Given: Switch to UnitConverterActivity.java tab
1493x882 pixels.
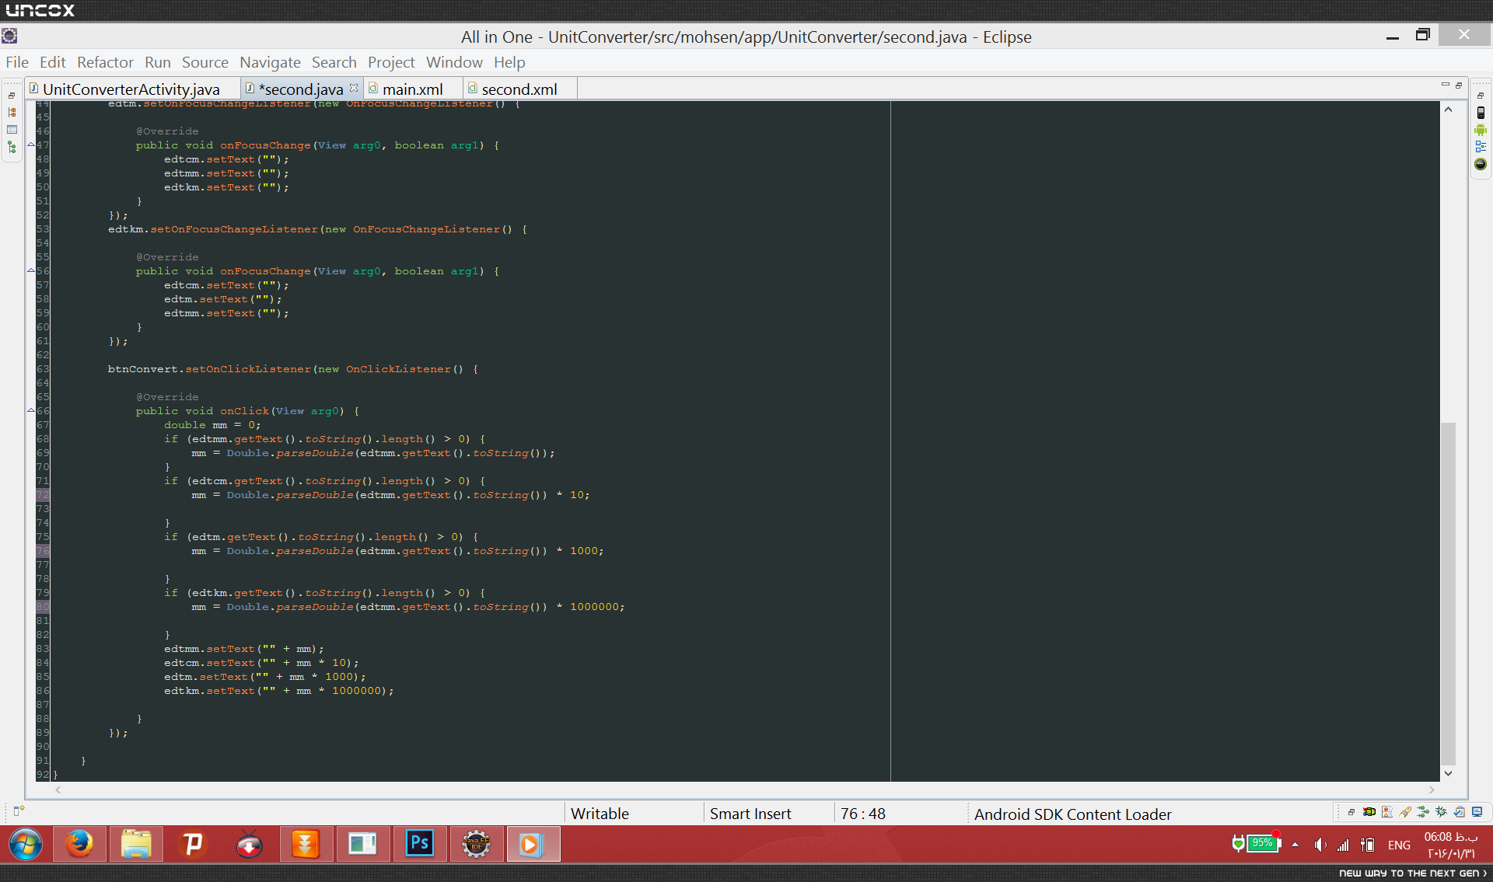Looking at the screenshot, I should (x=131, y=89).
